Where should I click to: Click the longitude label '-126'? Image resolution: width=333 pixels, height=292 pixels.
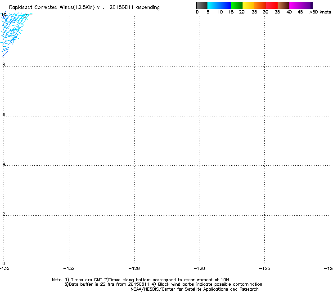tap(199, 269)
